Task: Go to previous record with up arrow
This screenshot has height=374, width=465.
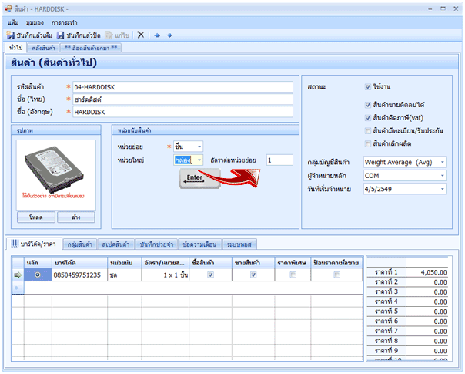Action: click(158, 35)
